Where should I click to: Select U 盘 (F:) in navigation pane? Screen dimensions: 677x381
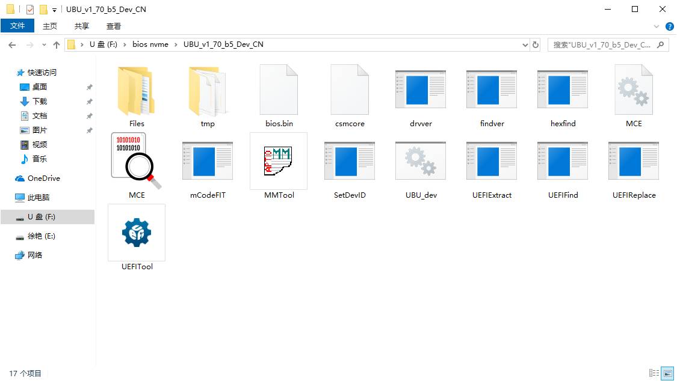coord(48,217)
